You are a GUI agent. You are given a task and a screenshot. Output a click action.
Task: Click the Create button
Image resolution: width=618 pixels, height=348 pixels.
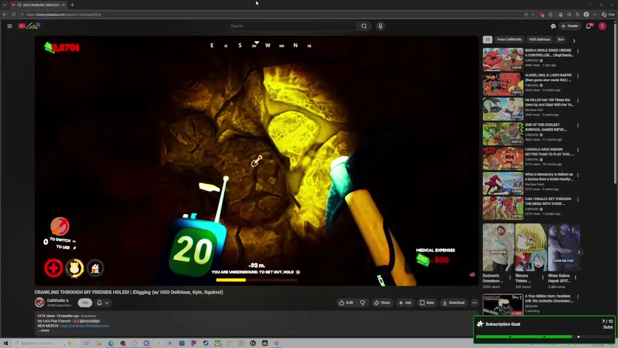click(x=569, y=26)
